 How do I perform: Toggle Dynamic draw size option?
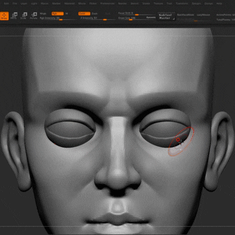(151, 17)
